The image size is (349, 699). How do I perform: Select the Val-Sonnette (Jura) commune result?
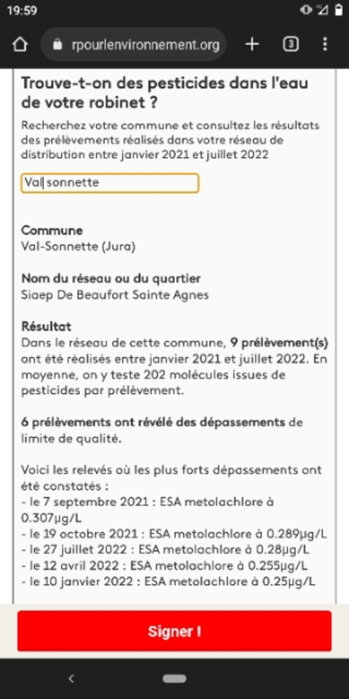(x=78, y=246)
